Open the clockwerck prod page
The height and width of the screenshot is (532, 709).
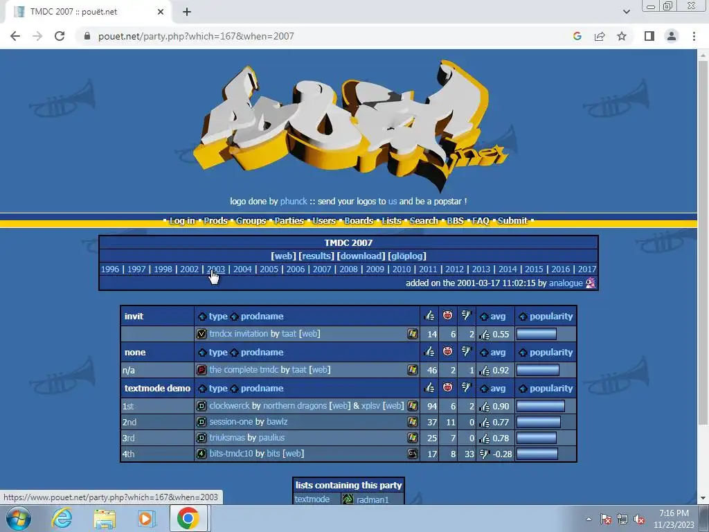point(229,406)
